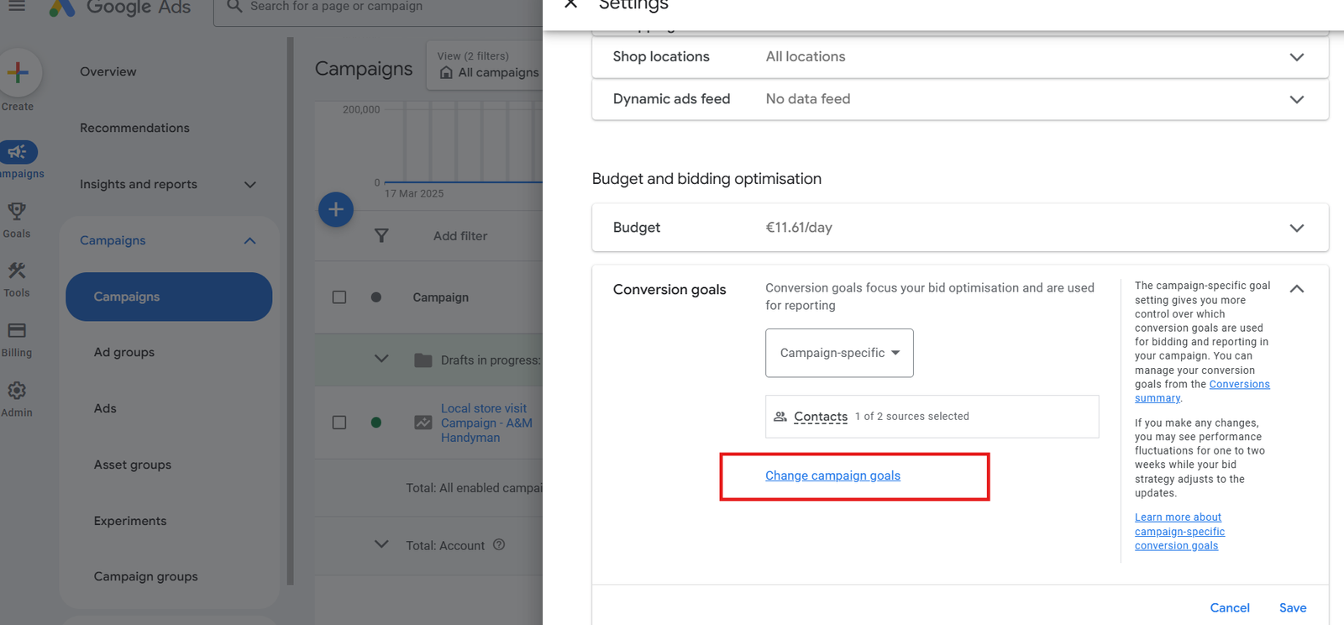Click the sidebar vertical scrollbar
The width and height of the screenshot is (1344, 625).
tap(291, 311)
